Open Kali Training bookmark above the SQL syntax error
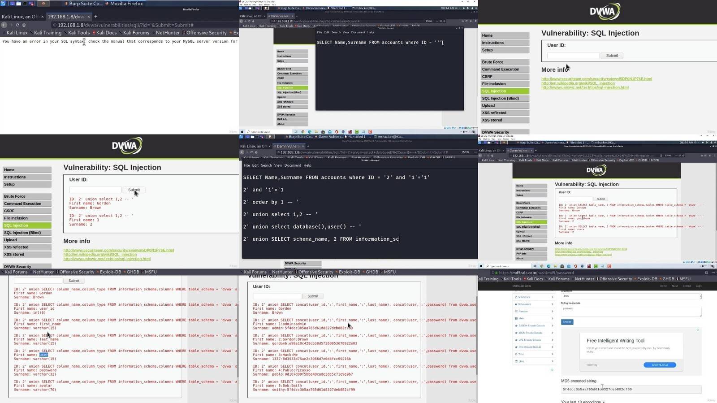717x403 pixels. 47,33
